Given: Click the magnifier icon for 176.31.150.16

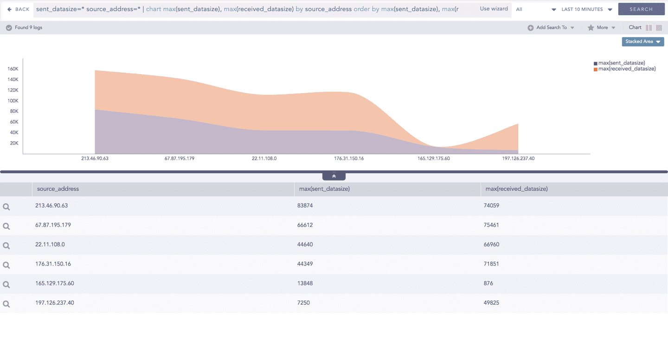Looking at the screenshot, I should [x=6, y=265].
